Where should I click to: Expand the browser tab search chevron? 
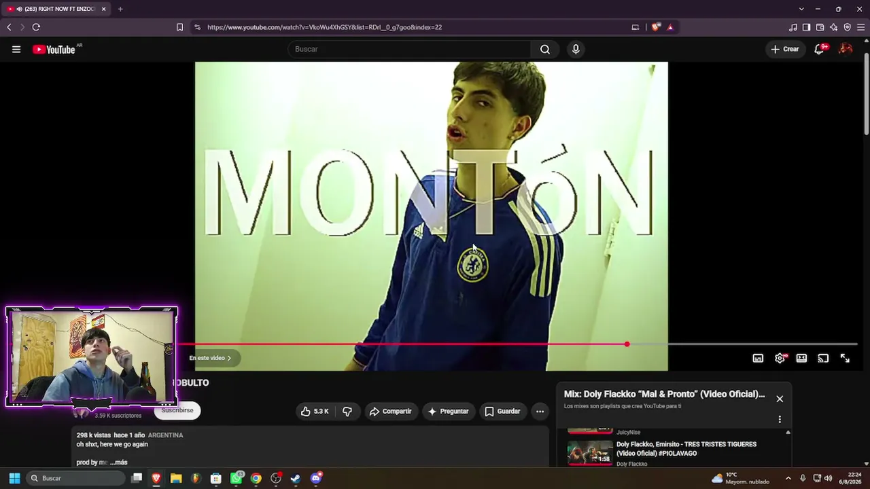point(801,9)
